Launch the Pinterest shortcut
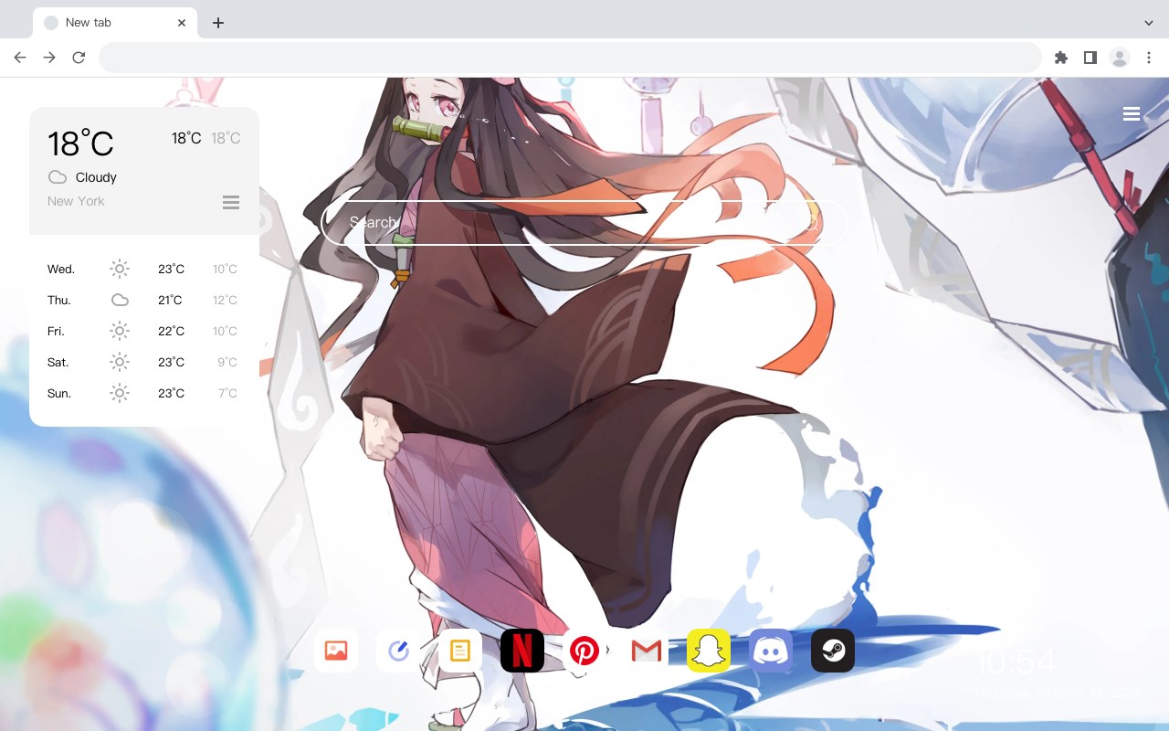The width and height of the screenshot is (1169, 731). click(x=584, y=651)
